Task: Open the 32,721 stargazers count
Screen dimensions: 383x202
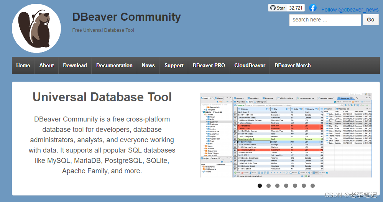Action: click(296, 8)
